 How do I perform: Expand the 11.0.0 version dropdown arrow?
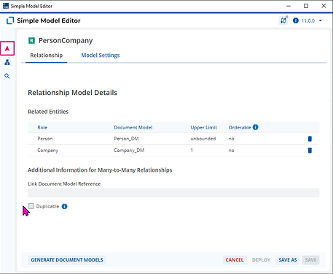tap(321, 20)
